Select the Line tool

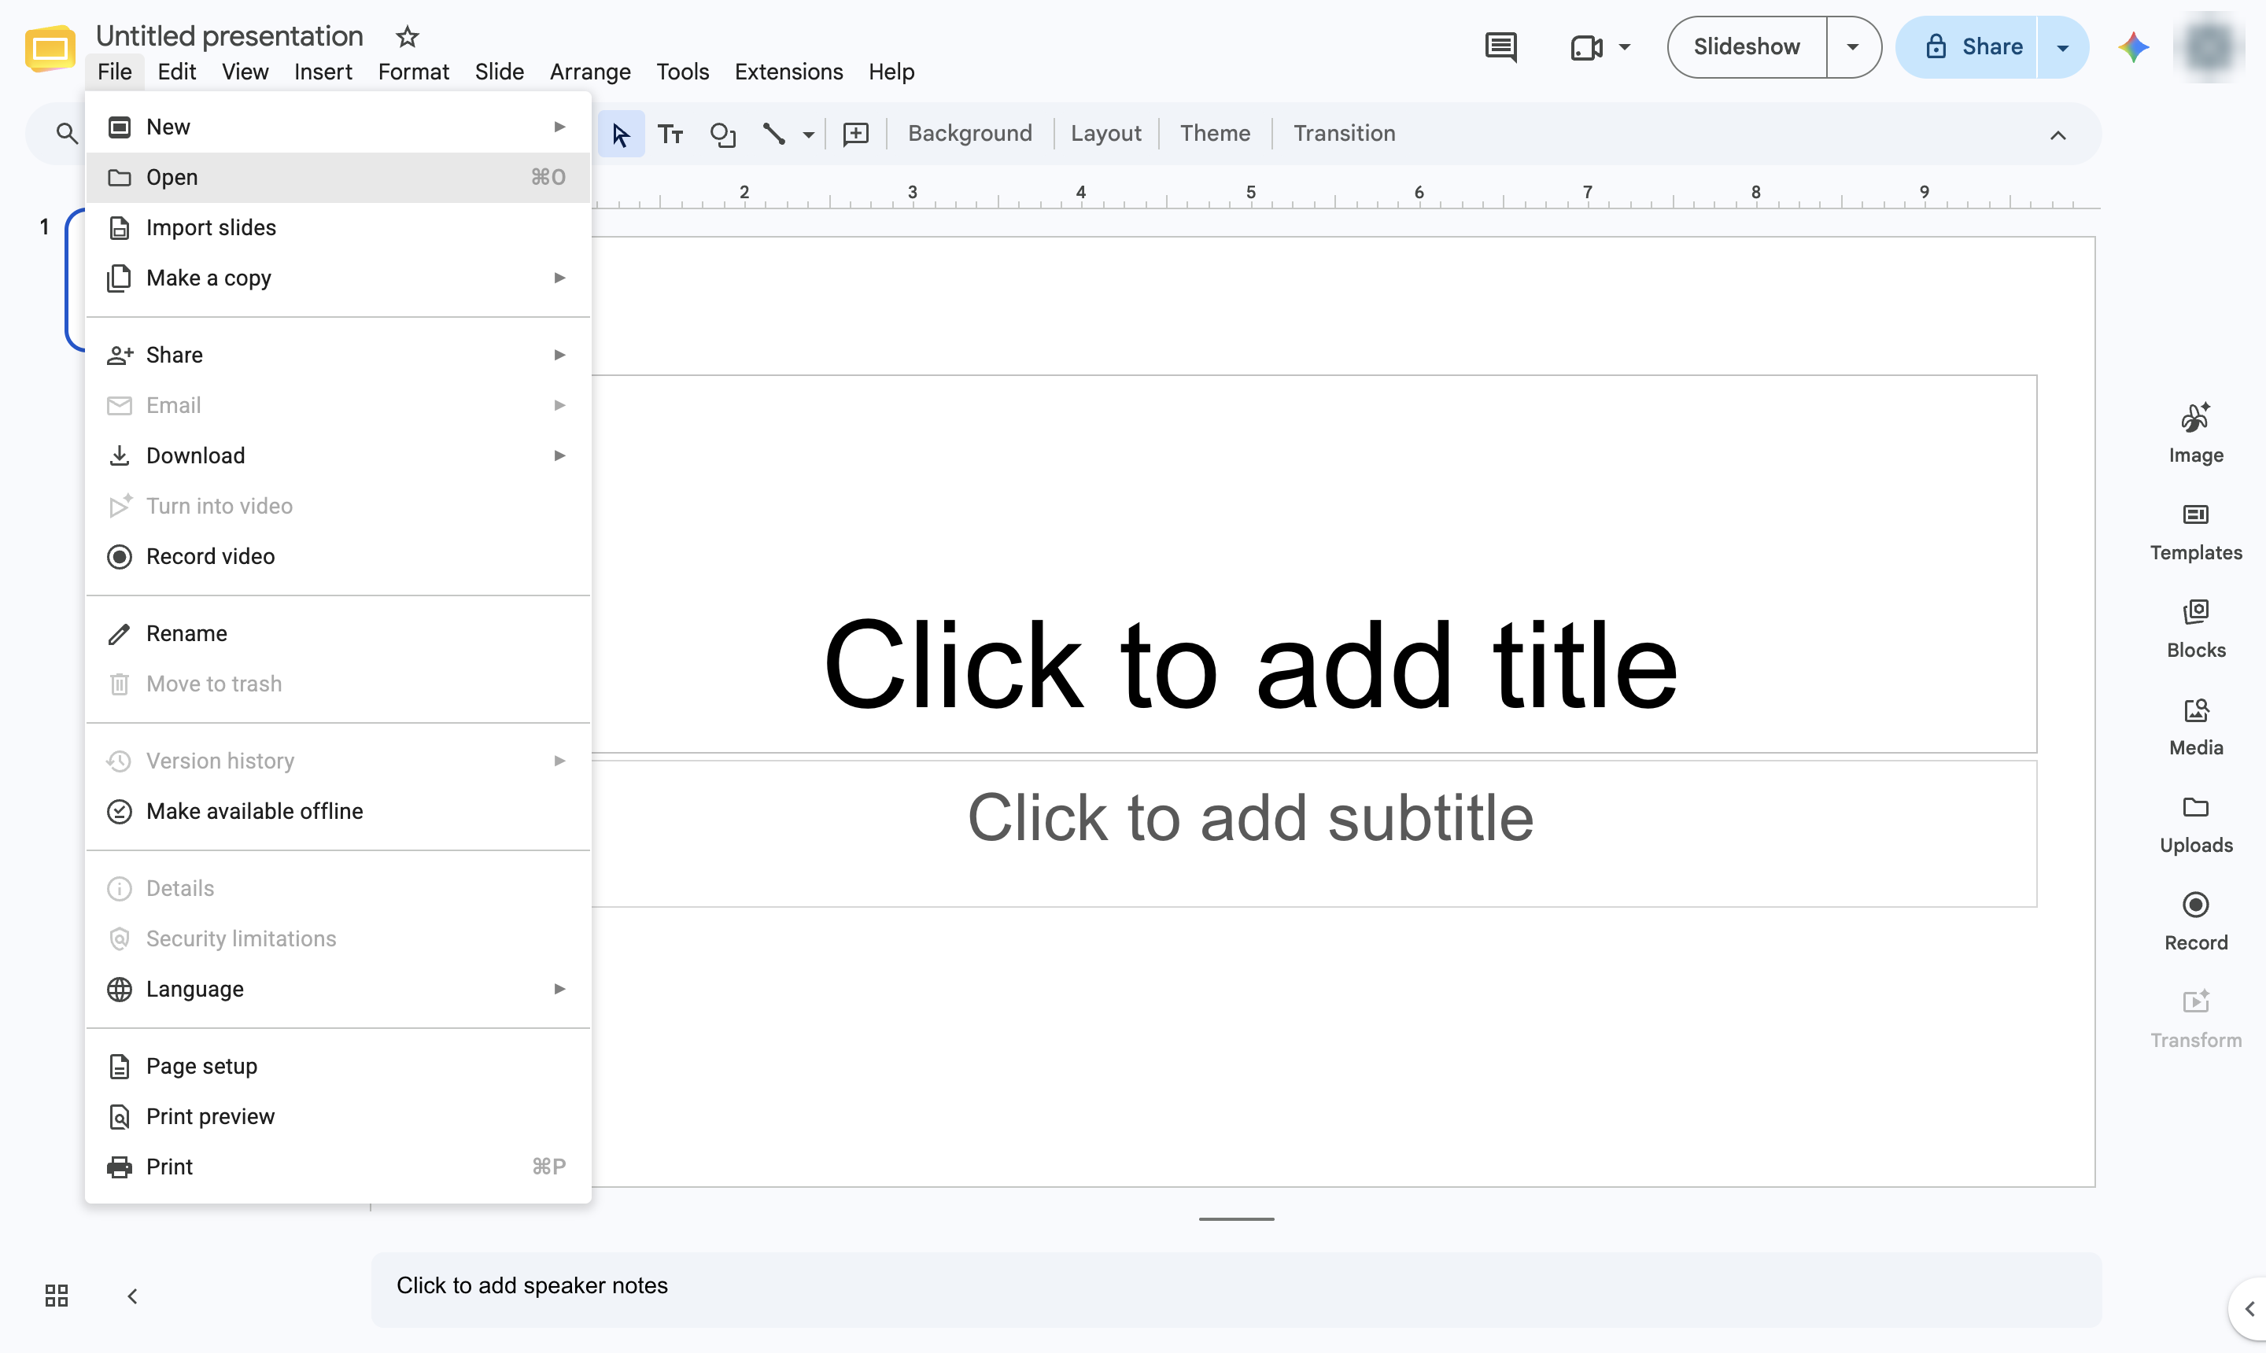773,134
